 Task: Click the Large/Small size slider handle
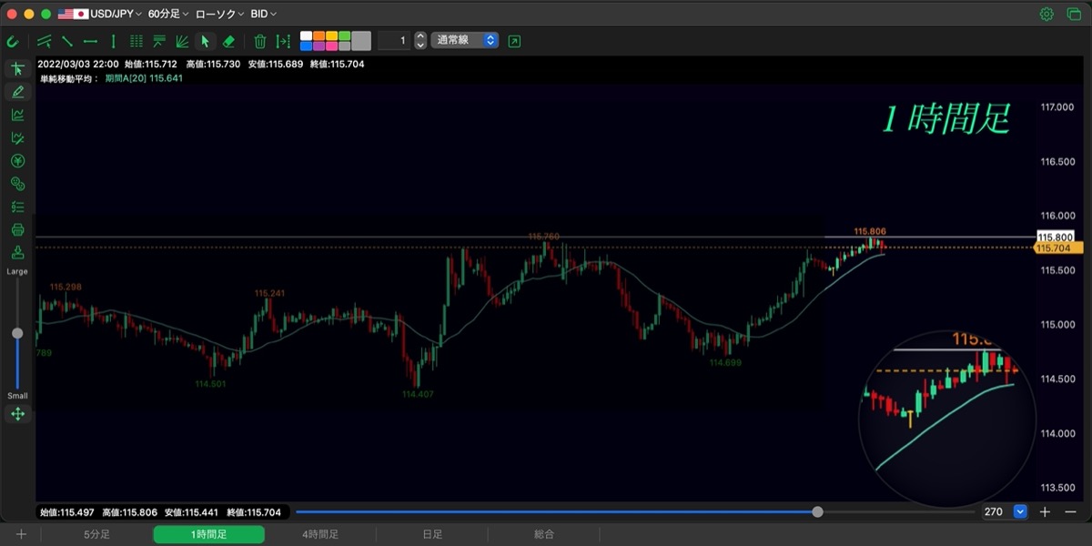click(17, 333)
